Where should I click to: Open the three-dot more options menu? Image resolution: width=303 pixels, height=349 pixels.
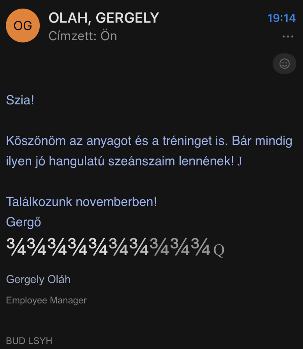coord(288,37)
